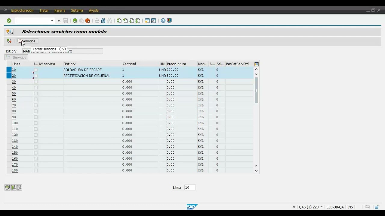Image resolution: width=385 pixels, height=216 pixels.
Task: Open the Sistema menu
Action: 77,10
